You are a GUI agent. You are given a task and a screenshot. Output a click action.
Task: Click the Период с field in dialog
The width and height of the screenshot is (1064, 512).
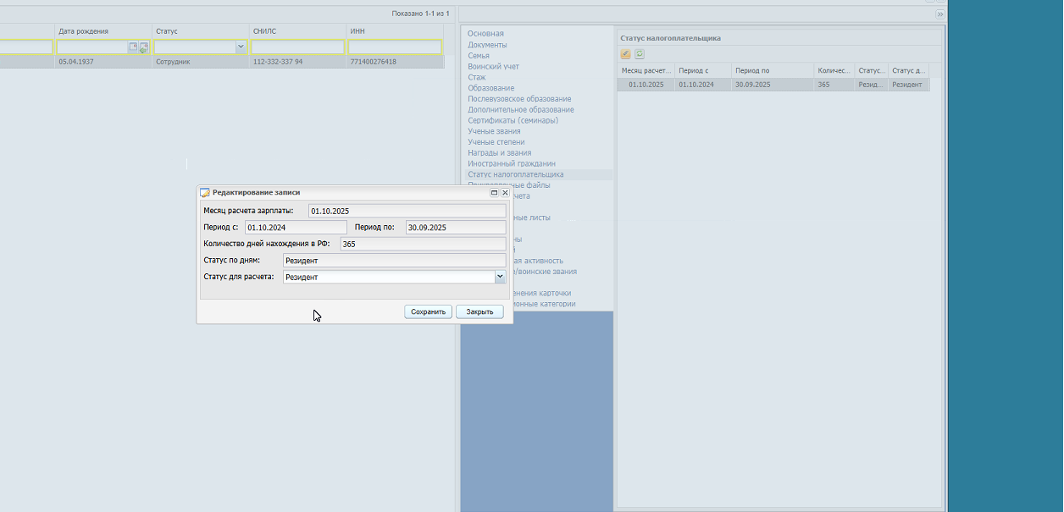296,228
